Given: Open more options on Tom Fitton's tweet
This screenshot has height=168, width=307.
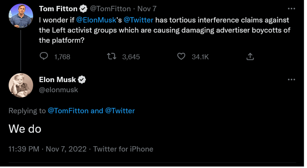Looking at the screenshot, I should [291, 8].
